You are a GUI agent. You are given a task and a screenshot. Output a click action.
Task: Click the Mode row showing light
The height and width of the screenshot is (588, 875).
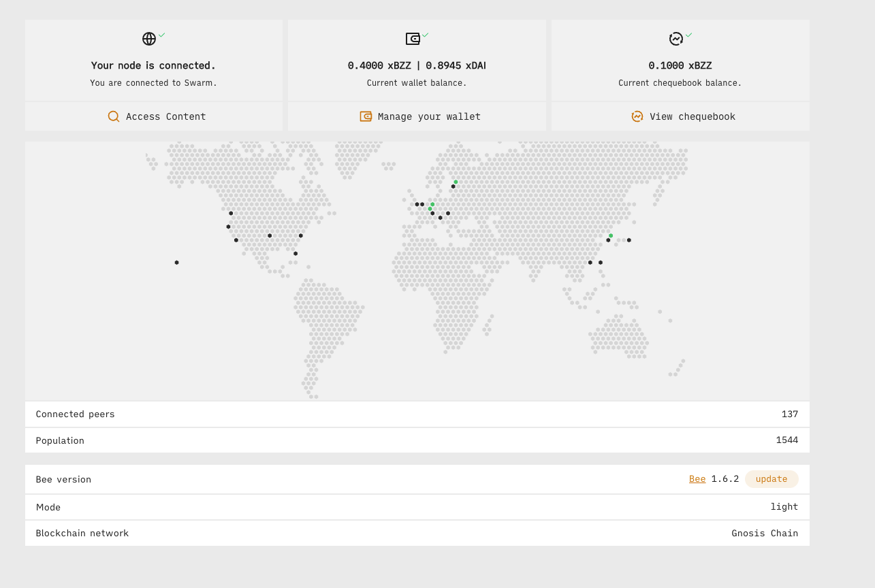(784, 506)
